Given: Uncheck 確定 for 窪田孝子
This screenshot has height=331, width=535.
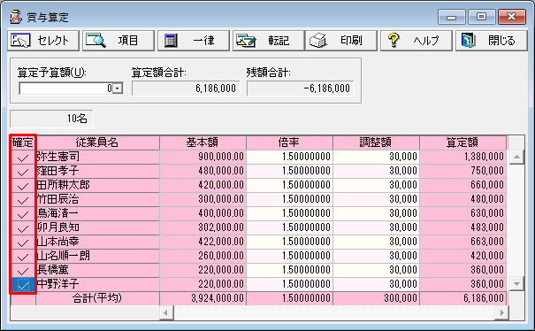Looking at the screenshot, I should 23,171.
